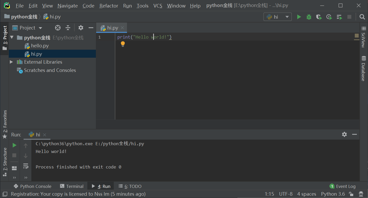
Task: Close the hi.py editor tab
Action: click(x=122, y=28)
